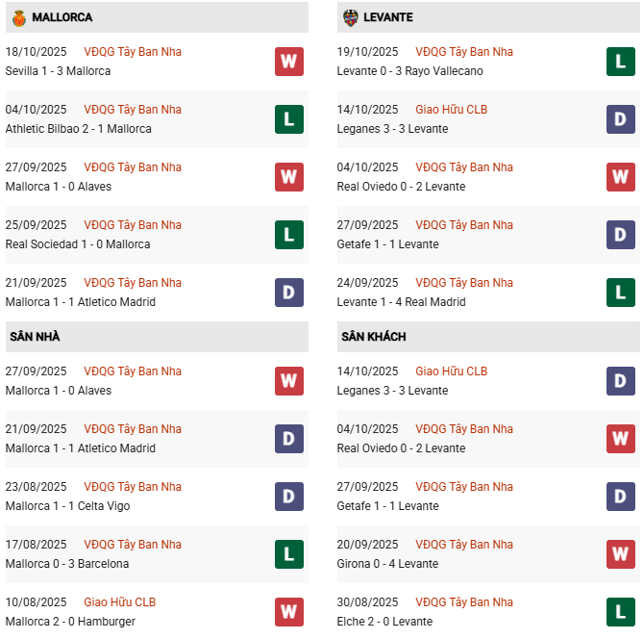The width and height of the screenshot is (643, 639).
Task: Click W badge for Mallorca 2 - 0 Hamburger
Action: tap(288, 612)
